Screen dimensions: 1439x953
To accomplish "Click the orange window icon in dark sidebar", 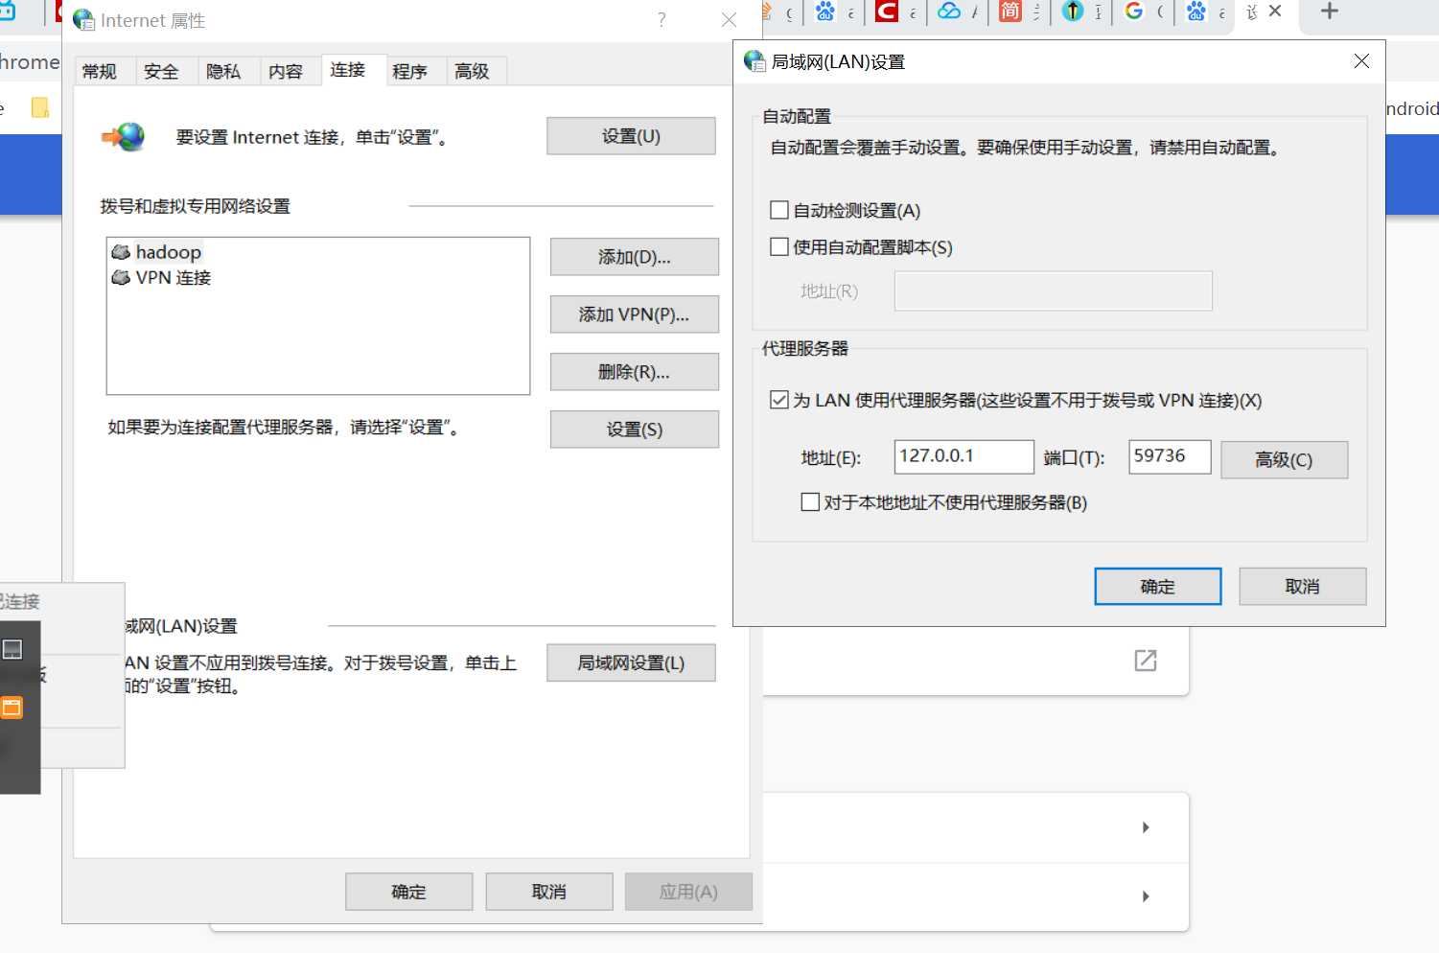I will tap(12, 709).
